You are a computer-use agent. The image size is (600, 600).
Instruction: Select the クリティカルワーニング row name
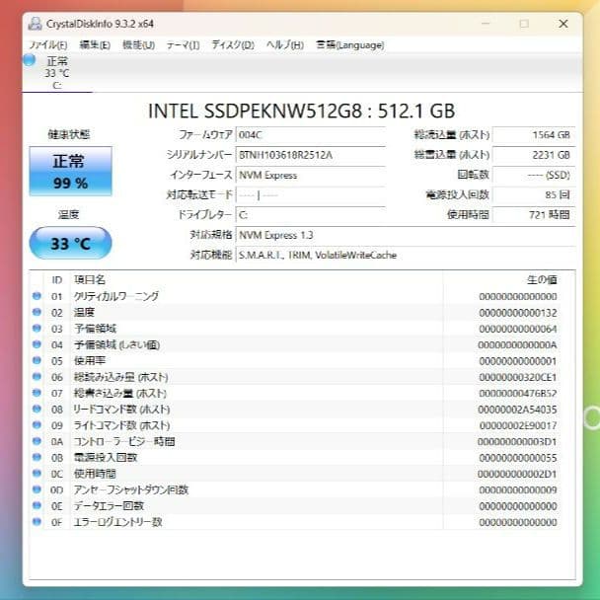tap(115, 296)
